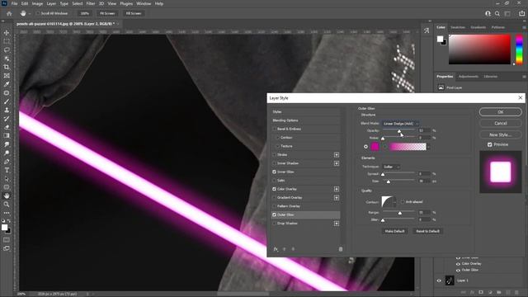Screen dimensions: 528x297
Task: Open the Color panel options menu
Action: (524, 27)
